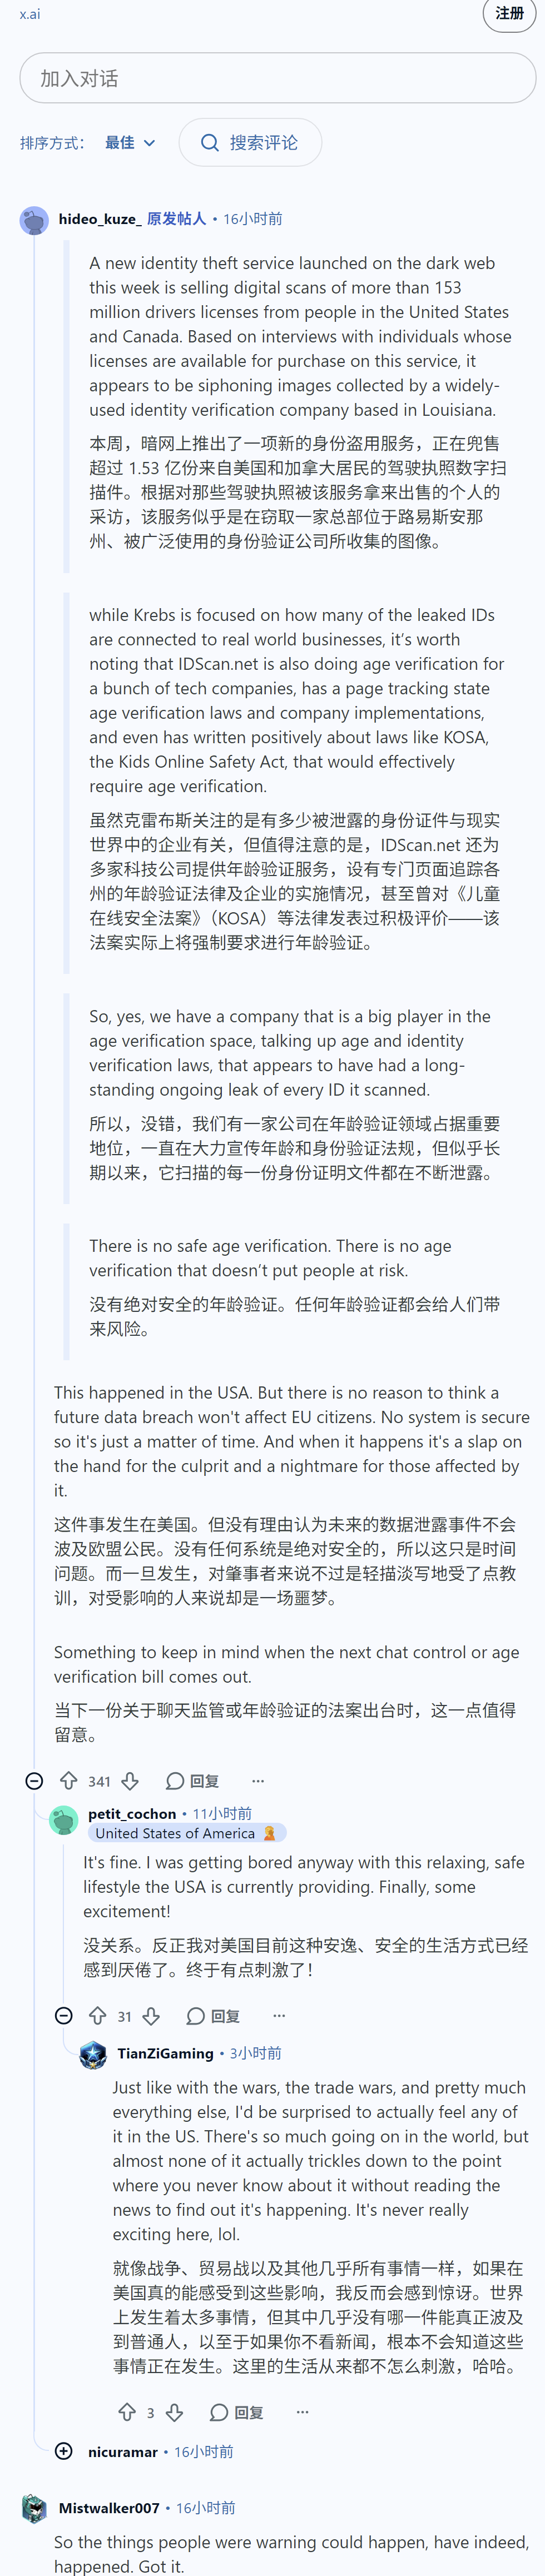Open the sort by 最佳 dropdown

131,143
